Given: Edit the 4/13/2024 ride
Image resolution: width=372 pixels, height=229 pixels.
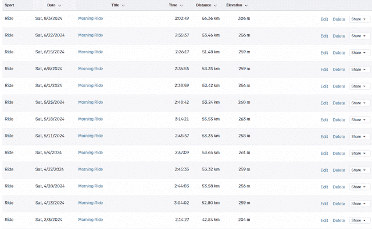Looking at the screenshot, I should 324,204.
